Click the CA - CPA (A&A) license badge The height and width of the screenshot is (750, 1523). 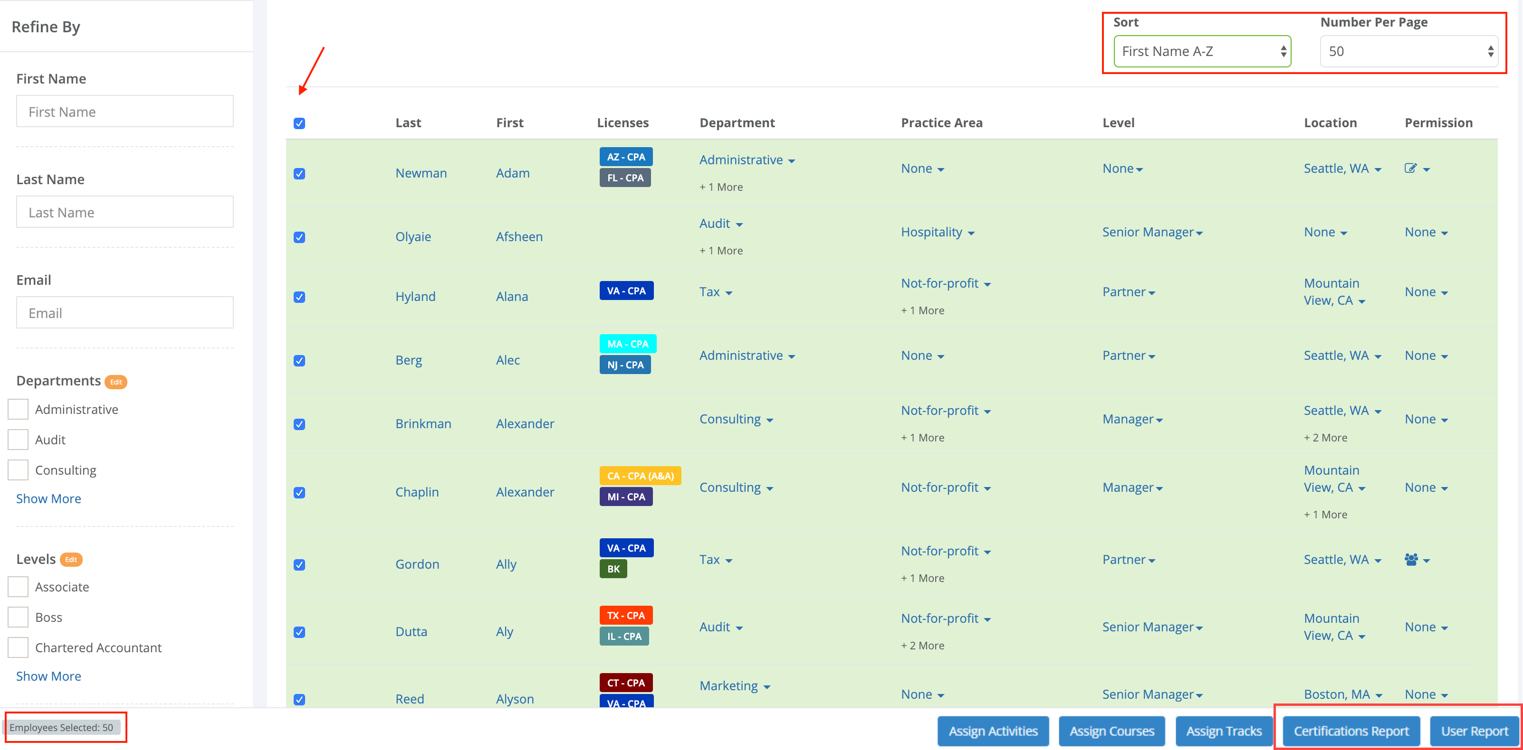point(640,476)
